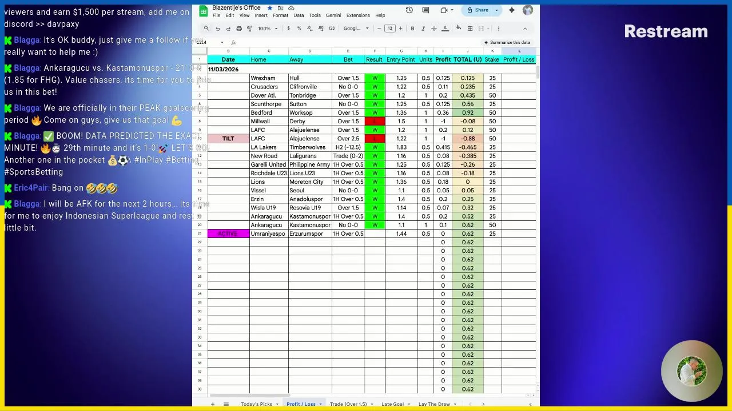Open the File menu
This screenshot has width=732, height=411.
[217, 15]
